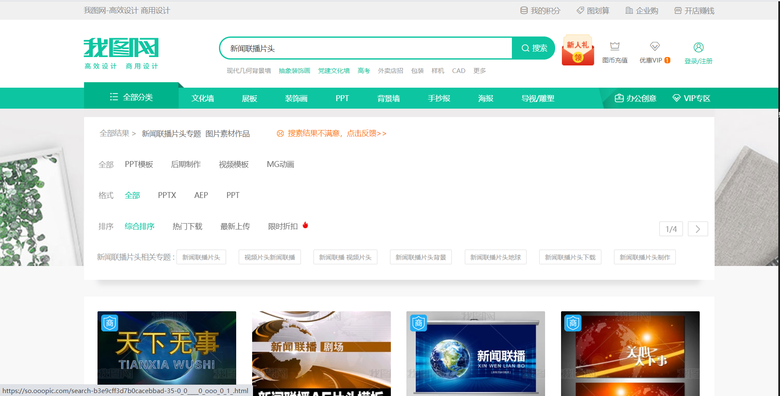Viewport: 780px width, 396px height.
Task: Click the 我的积分 points icon
Action: [x=524, y=10]
